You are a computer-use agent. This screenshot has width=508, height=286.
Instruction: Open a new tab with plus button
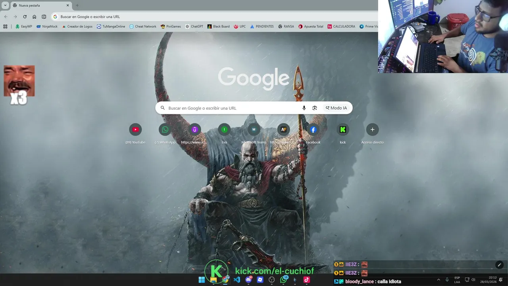coord(77,6)
